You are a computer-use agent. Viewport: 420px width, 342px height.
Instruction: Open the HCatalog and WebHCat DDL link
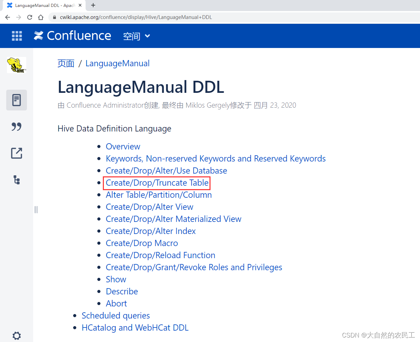pyautogui.click(x=135, y=328)
